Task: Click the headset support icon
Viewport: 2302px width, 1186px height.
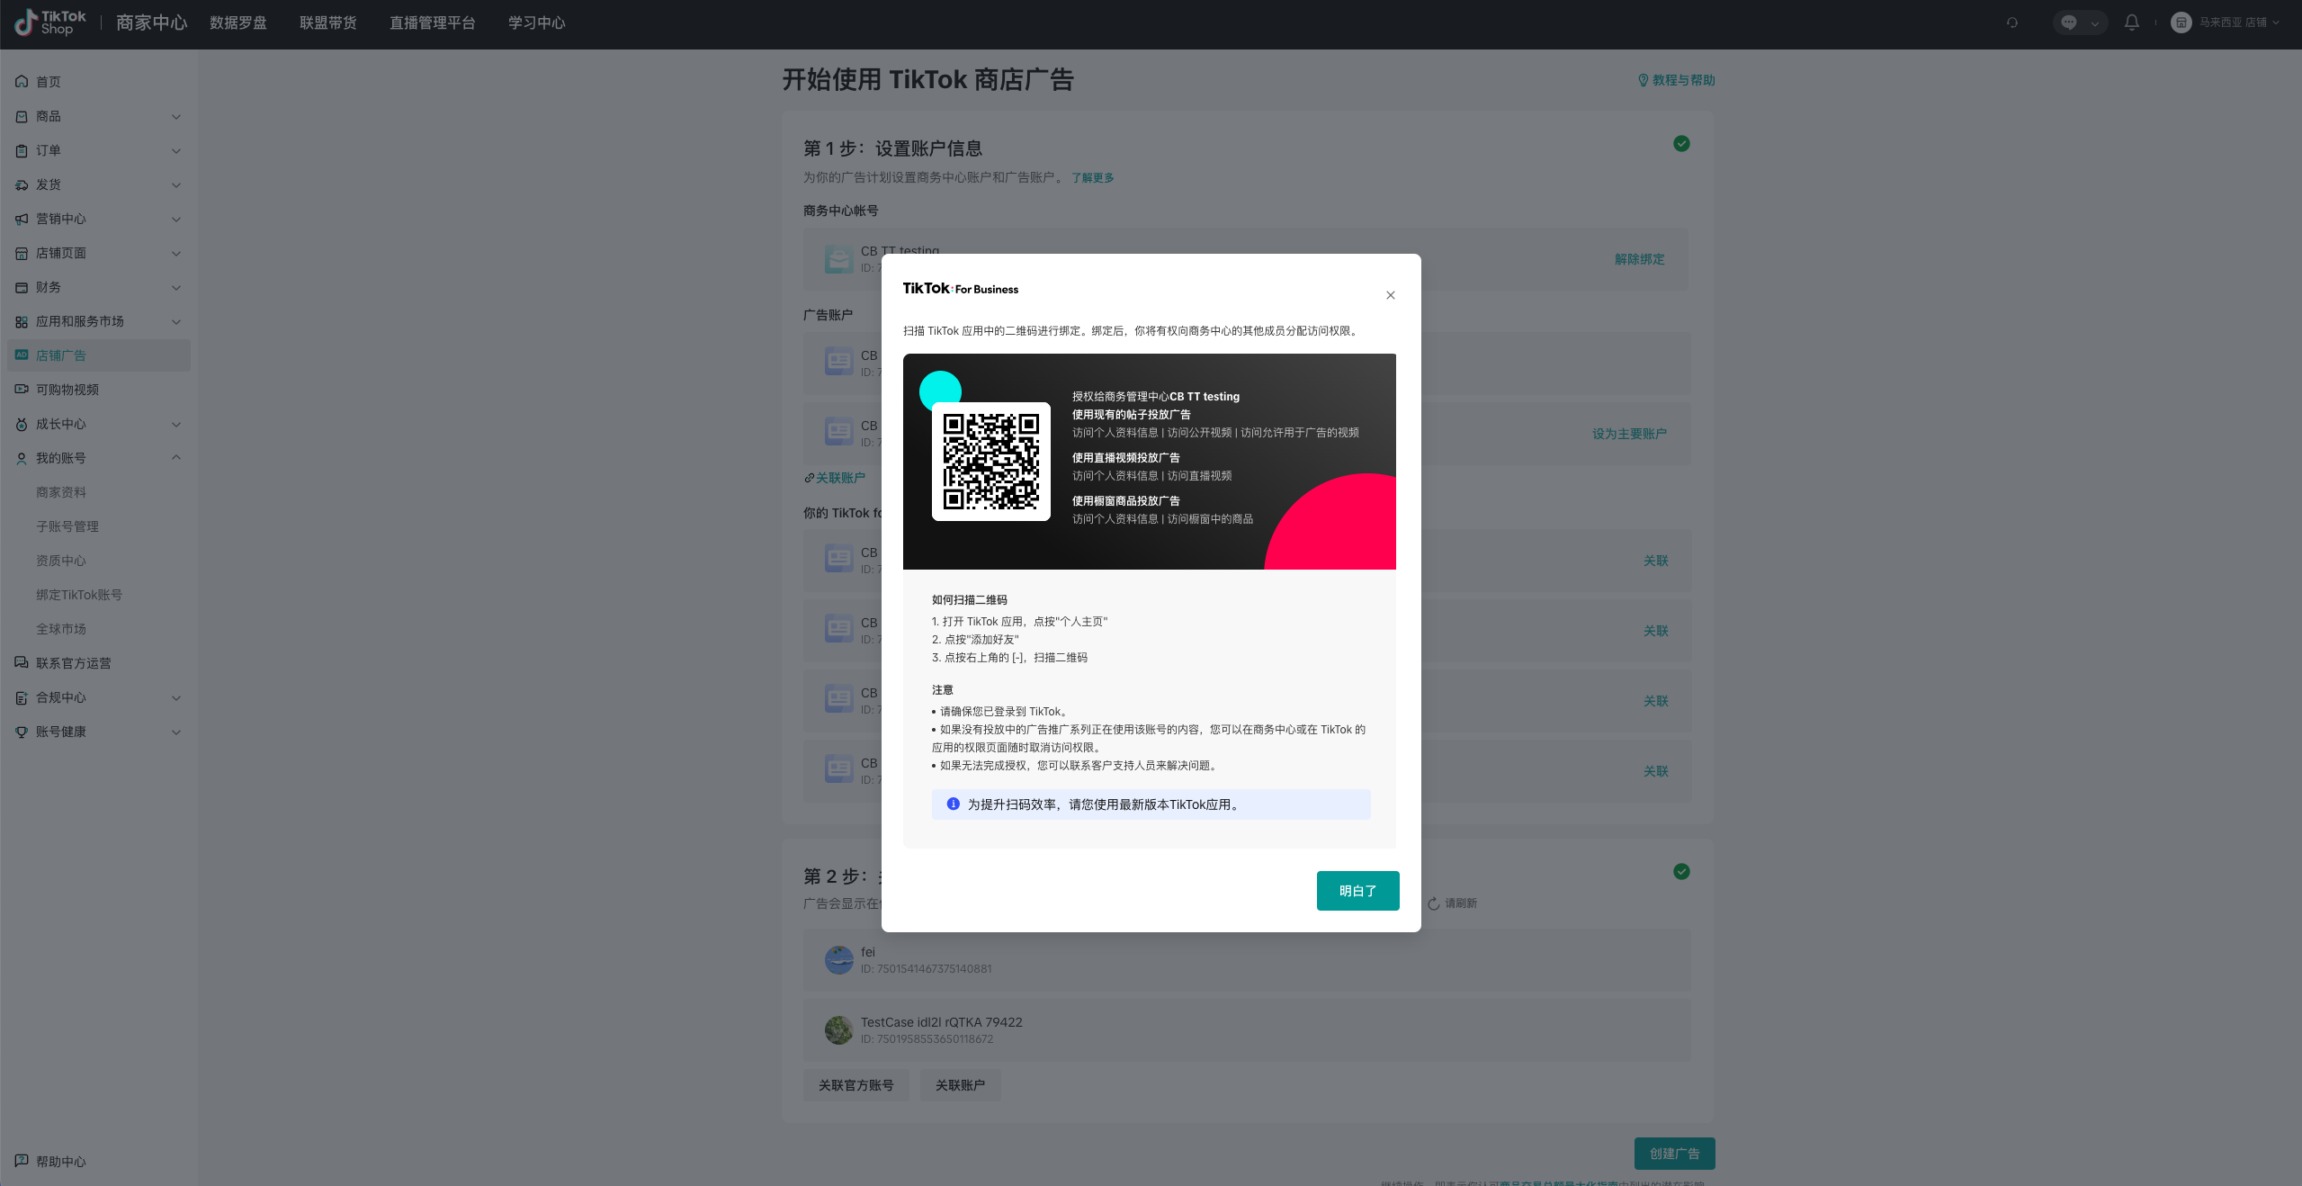Action: coord(2012,22)
